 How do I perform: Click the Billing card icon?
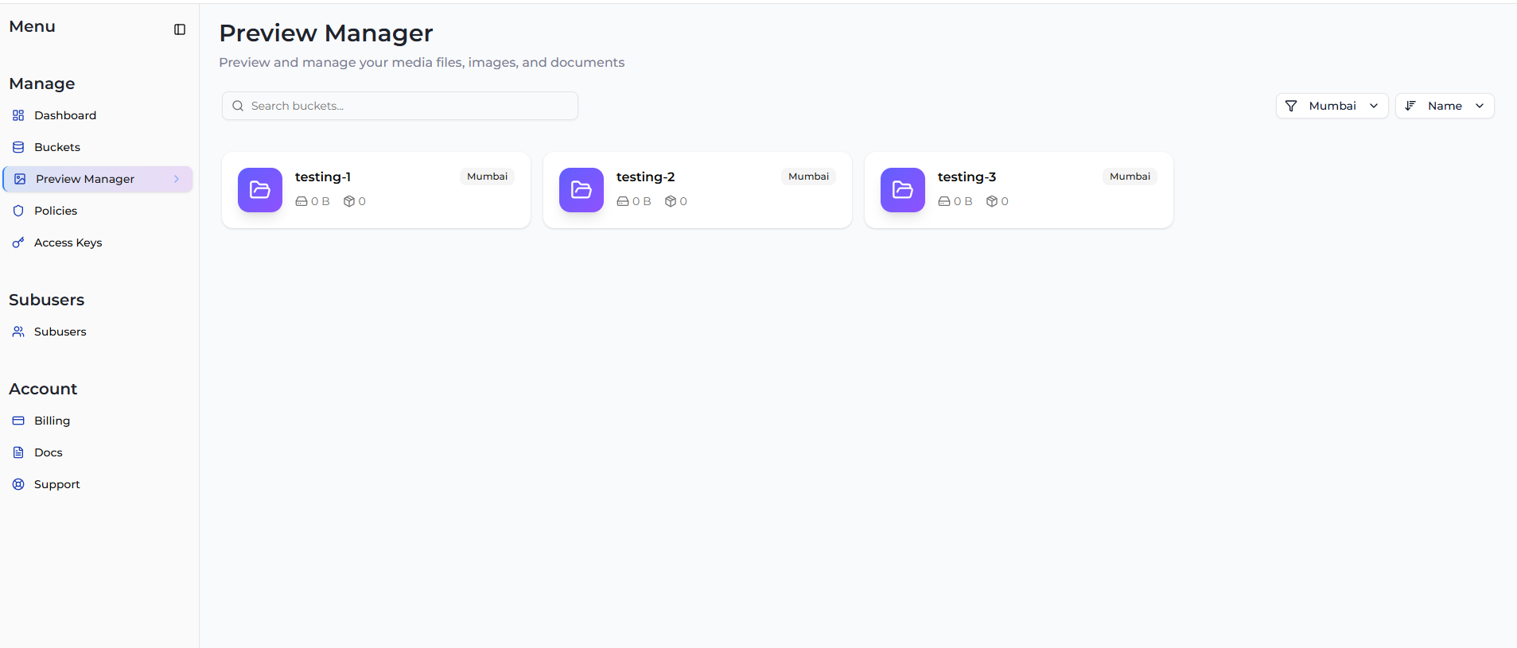pos(18,421)
